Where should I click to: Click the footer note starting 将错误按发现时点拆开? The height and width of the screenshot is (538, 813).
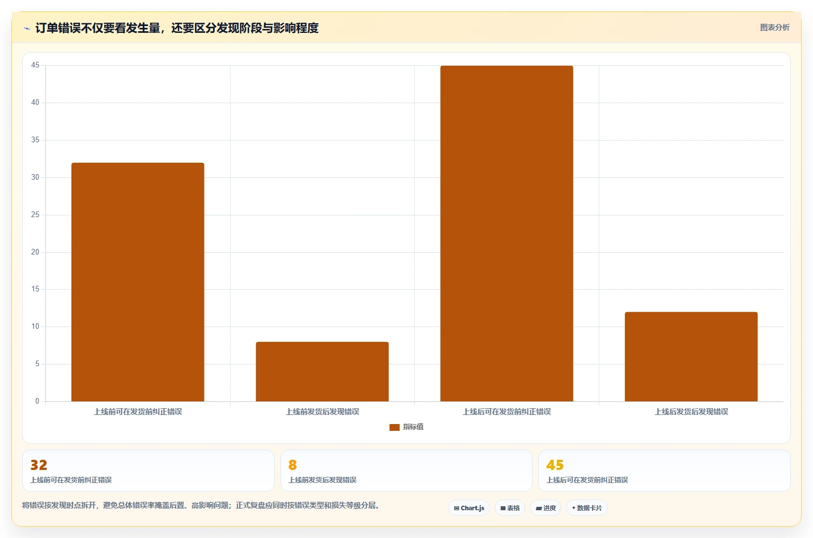(201, 505)
